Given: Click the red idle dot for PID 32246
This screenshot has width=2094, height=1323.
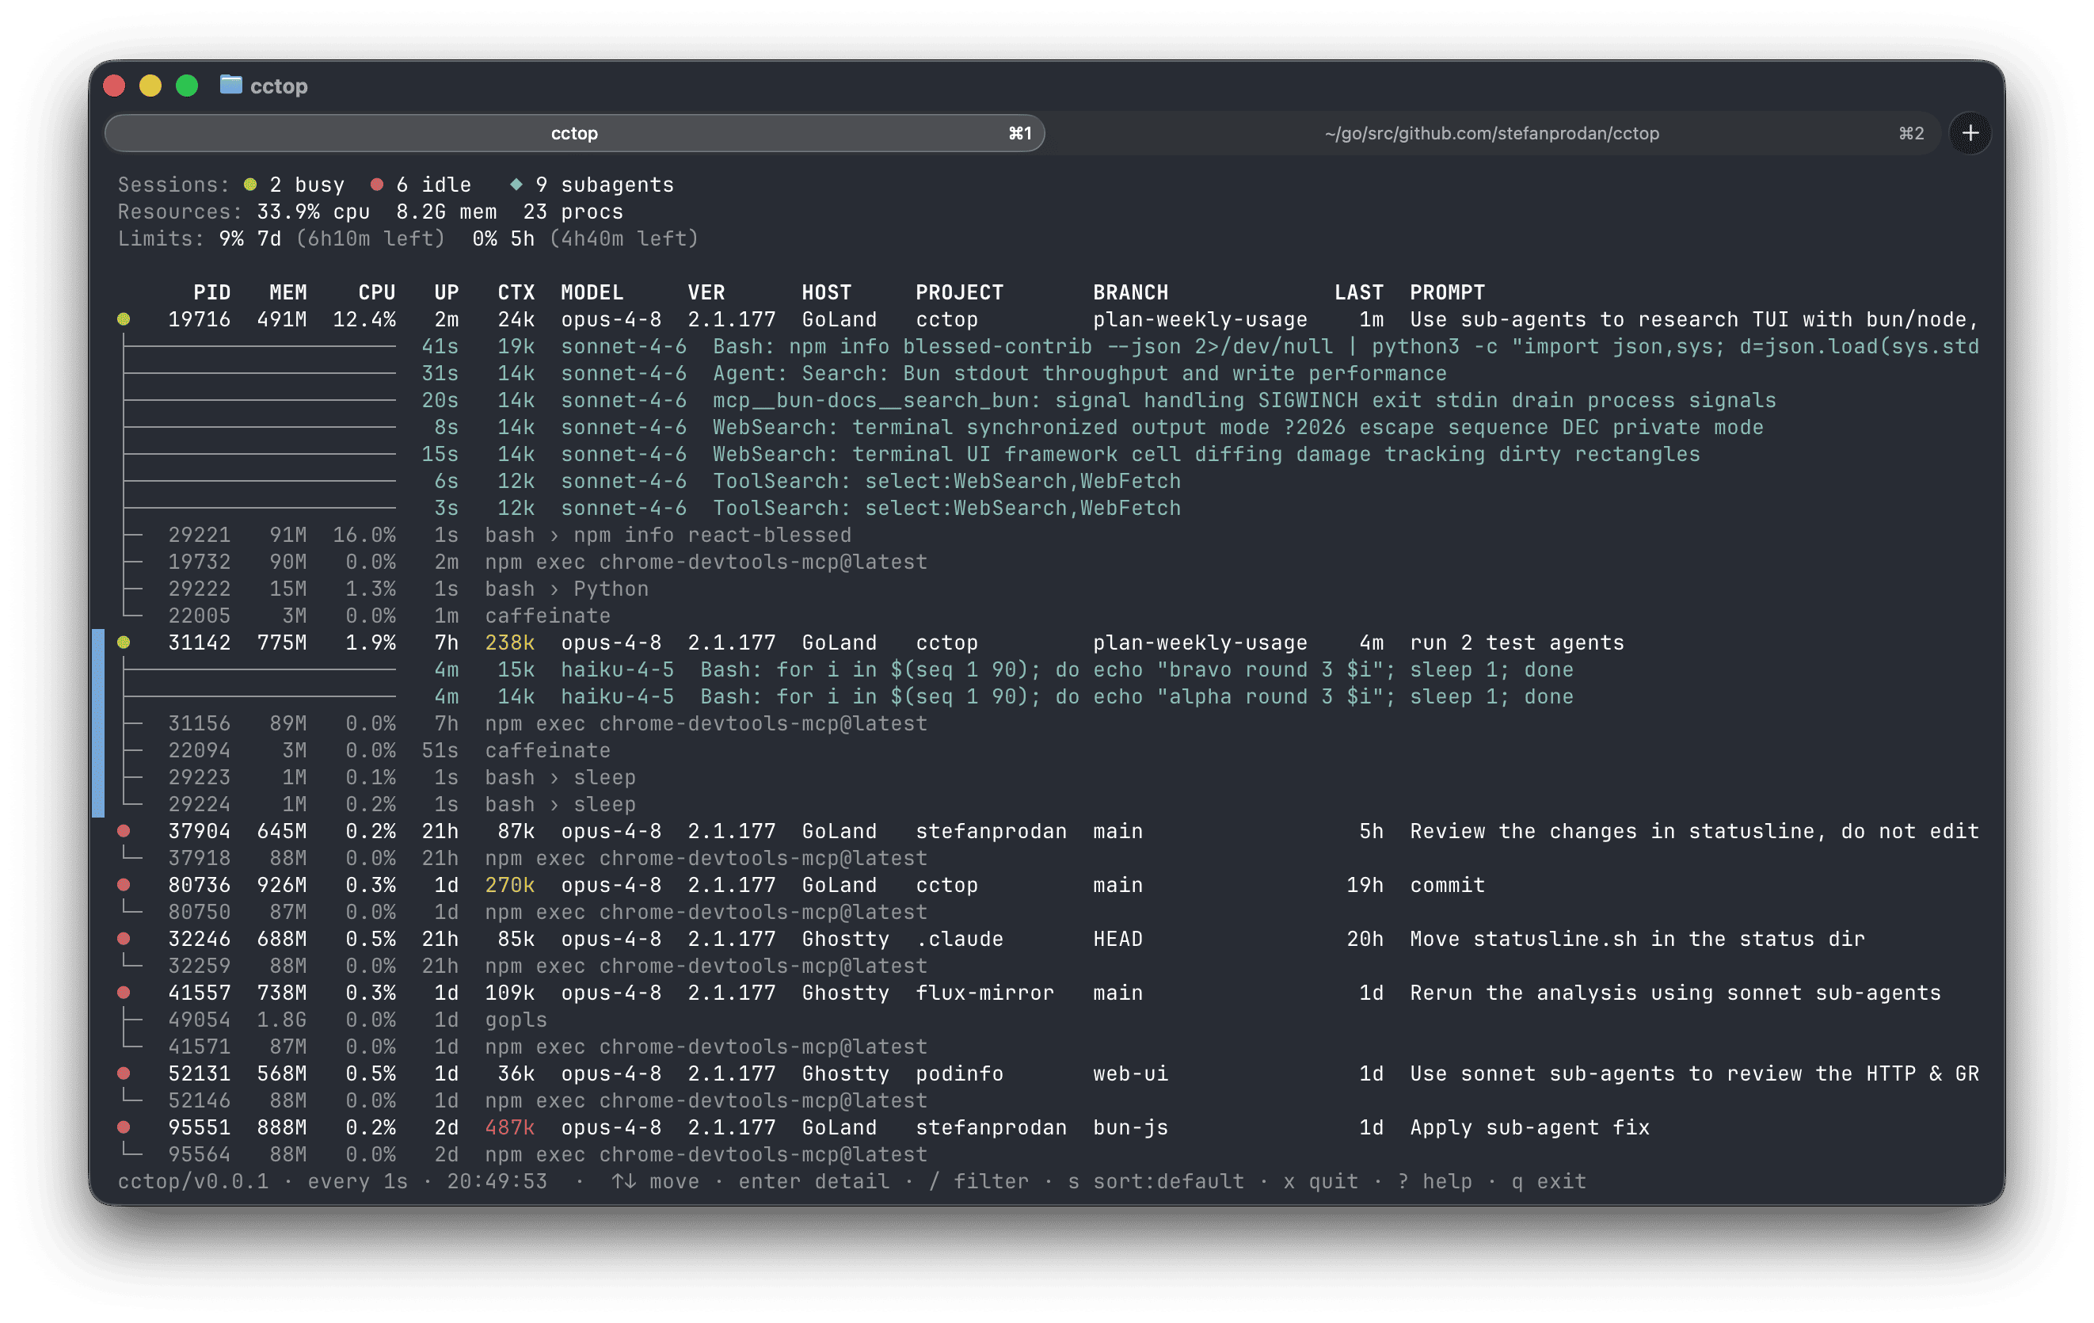Looking at the screenshot, I should [x=124, y=939].
